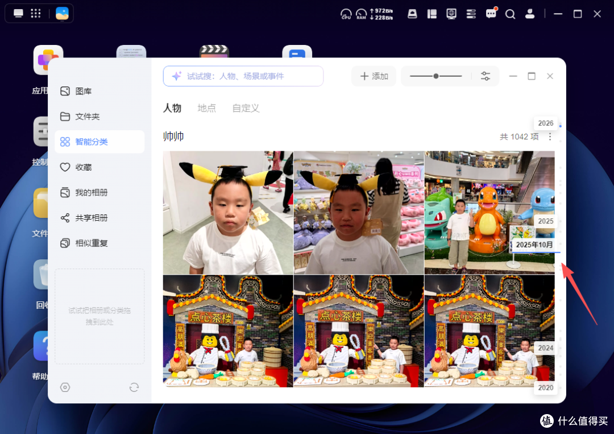
Task: Click the top bar search magnifier
Action: pyautogui.click(x=510, y=14)
